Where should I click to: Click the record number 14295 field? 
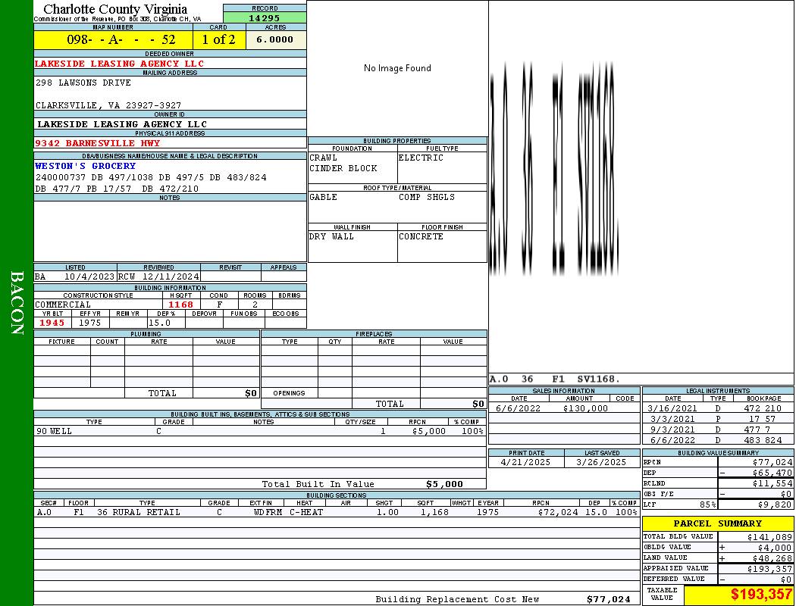coord(265,17)
